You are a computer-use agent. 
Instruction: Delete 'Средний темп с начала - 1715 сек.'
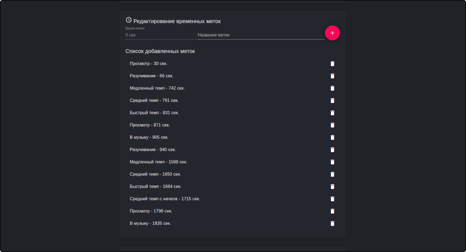[x=332, y=199]
